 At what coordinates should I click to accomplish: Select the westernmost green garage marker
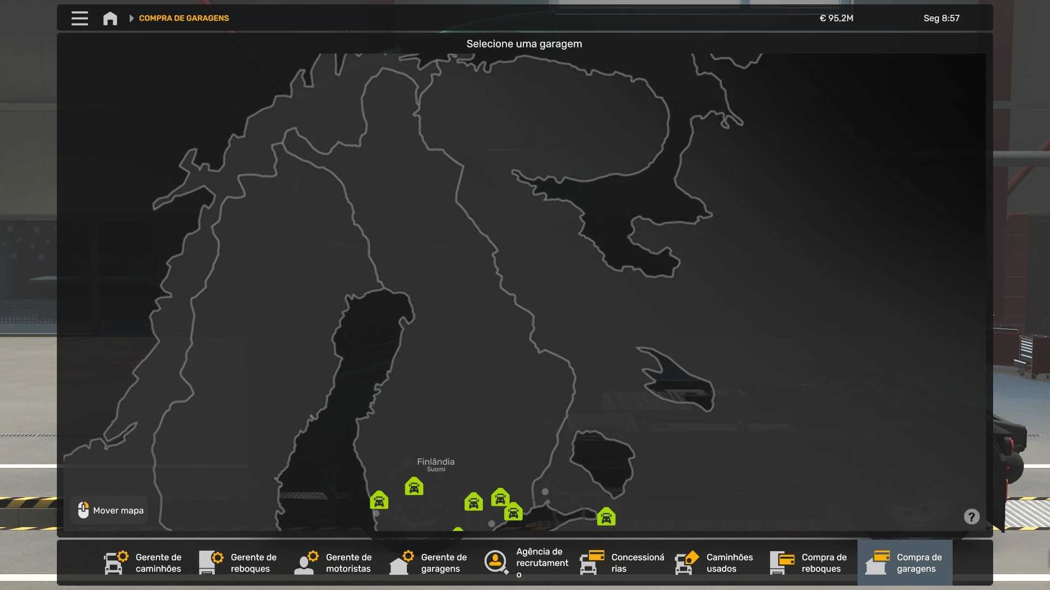[x=379, y=500]
